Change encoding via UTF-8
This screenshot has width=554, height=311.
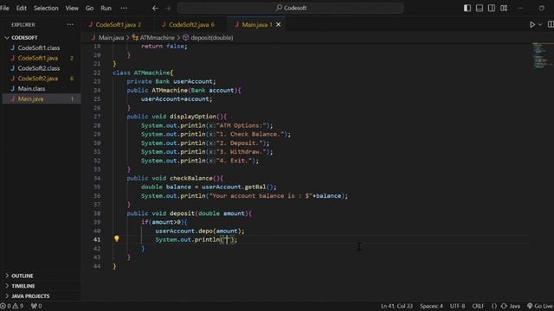[458, 306]
